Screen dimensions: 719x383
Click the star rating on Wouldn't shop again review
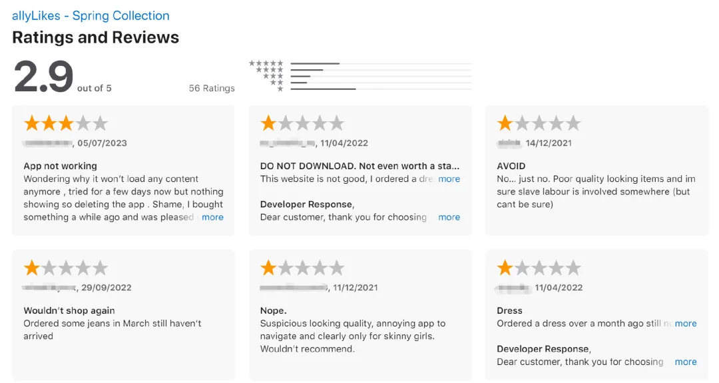click(x=65, y=268)
